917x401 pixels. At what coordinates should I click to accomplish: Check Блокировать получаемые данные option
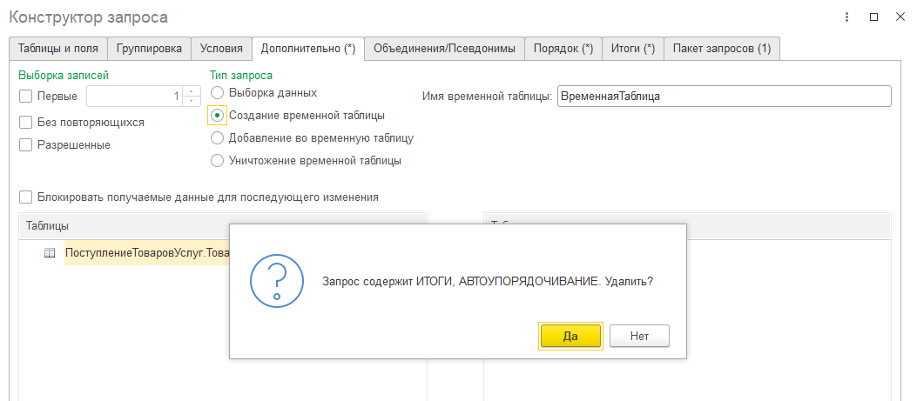pos(26,197)
